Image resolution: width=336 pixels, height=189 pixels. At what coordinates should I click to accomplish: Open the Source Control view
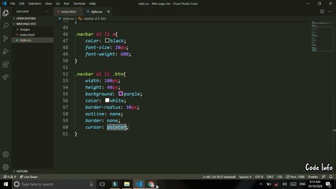click(x=6, y=38)
